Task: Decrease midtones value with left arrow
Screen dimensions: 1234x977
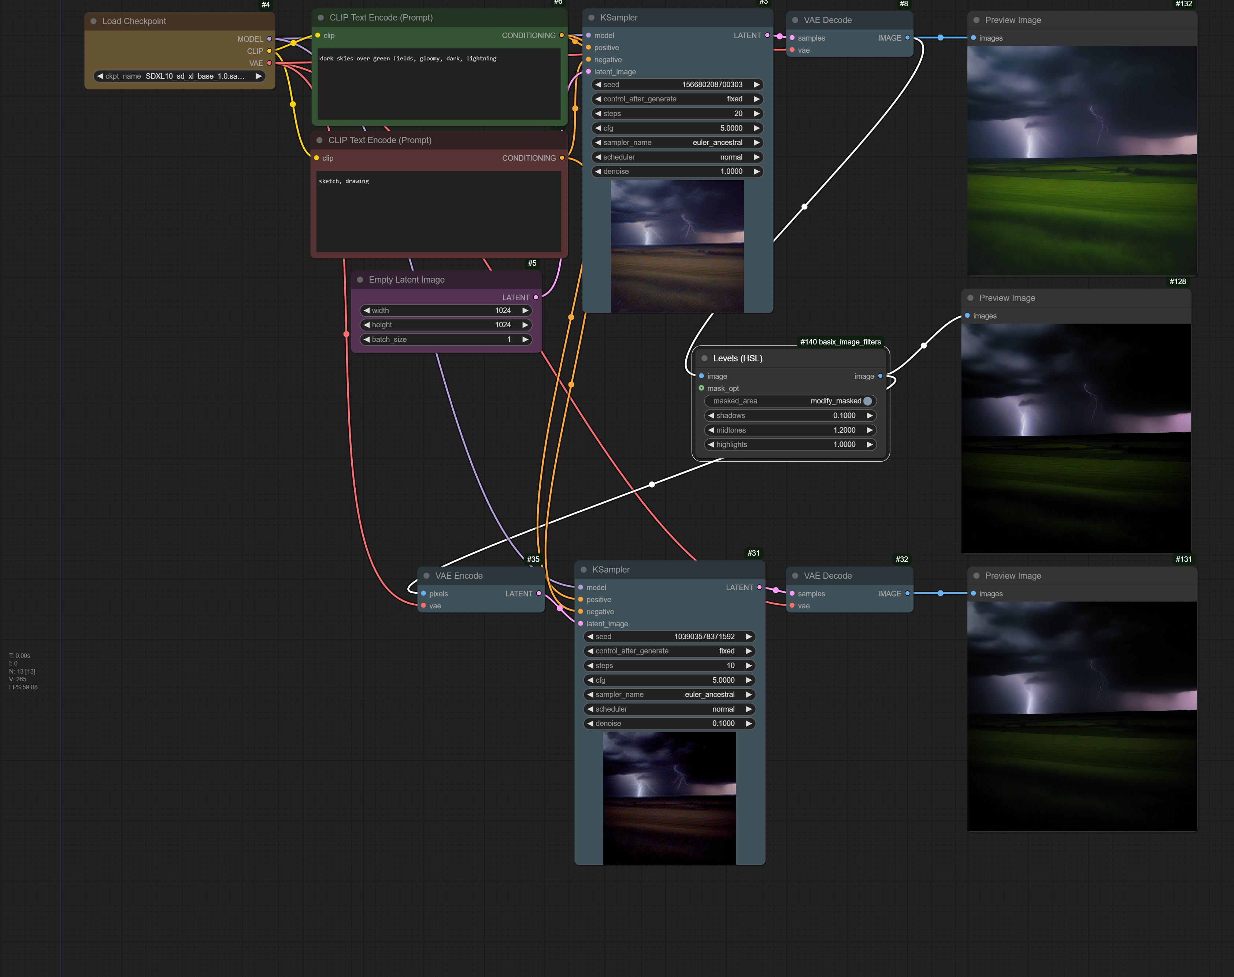Action: tap(711, 430)
